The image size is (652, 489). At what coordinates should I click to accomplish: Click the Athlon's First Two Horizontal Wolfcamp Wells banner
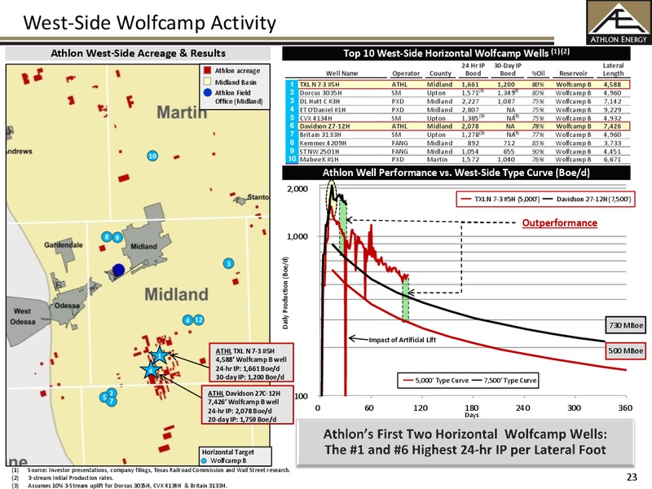[465, 442]
